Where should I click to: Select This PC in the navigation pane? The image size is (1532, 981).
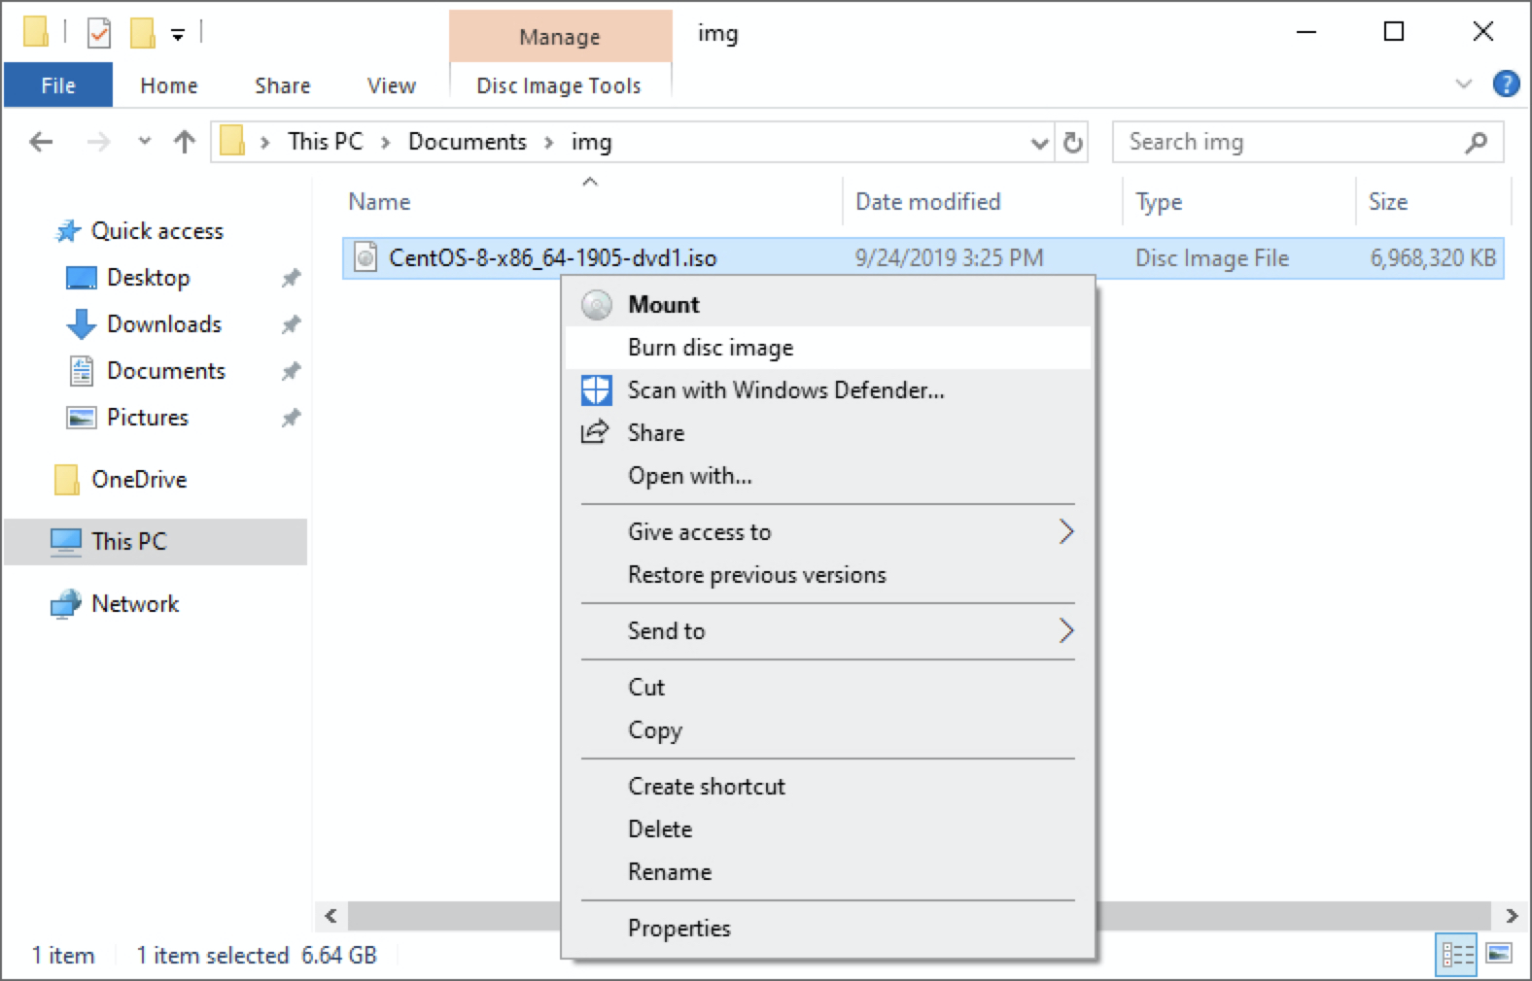(156, 542)
